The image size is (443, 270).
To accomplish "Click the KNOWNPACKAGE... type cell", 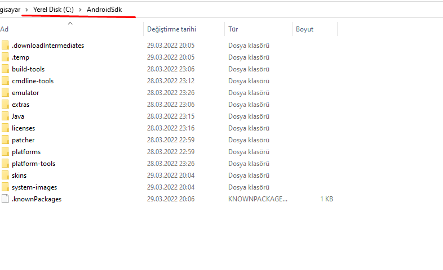I will tap(258, 199).
